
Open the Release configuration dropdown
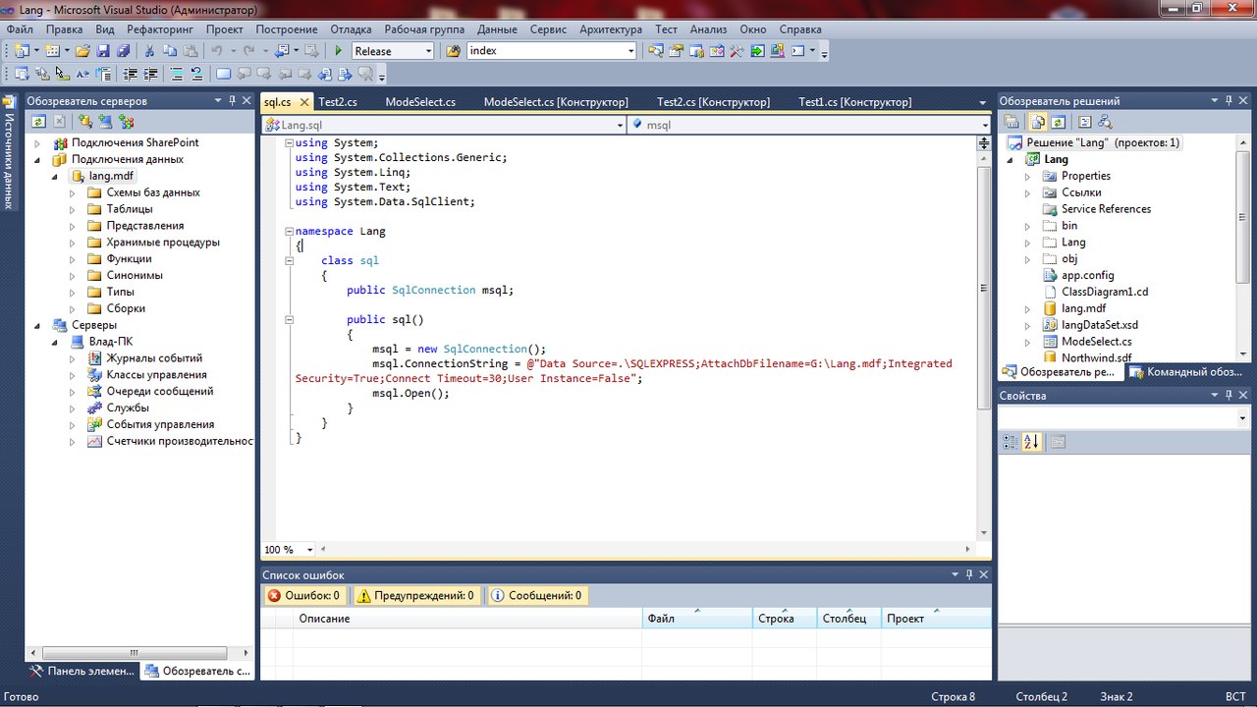tap(427, 51)
